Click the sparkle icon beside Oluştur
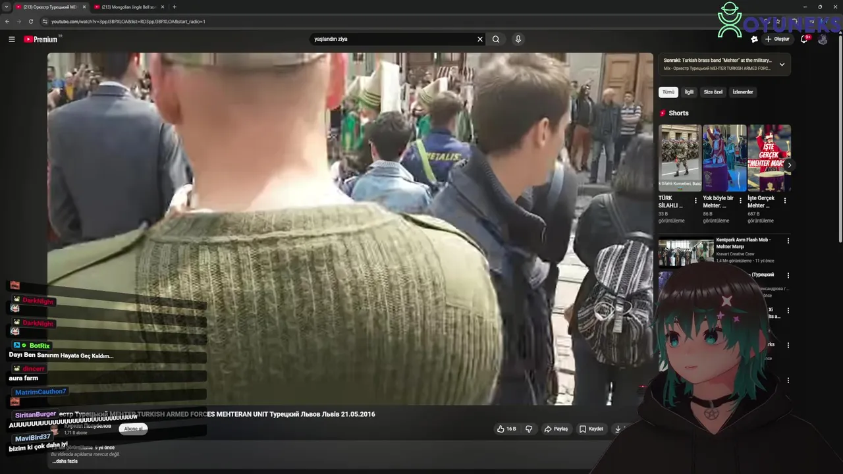 tap(755, 39)
